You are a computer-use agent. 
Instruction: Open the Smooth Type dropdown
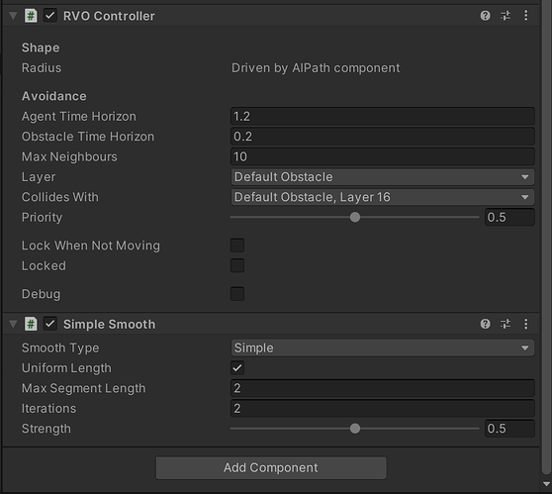pyautogui.click(x=382, y=347)
